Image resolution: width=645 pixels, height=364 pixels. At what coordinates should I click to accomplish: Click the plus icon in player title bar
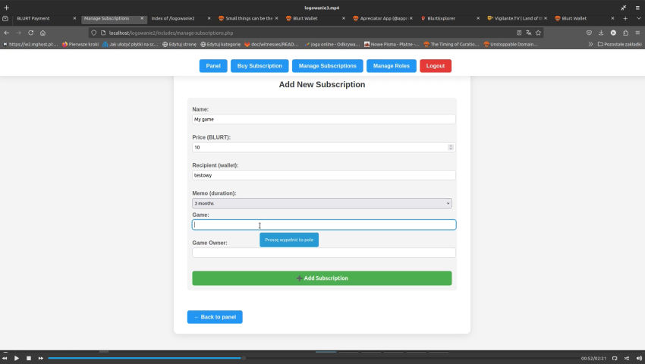pyautogui.click(x=7, y=8)
